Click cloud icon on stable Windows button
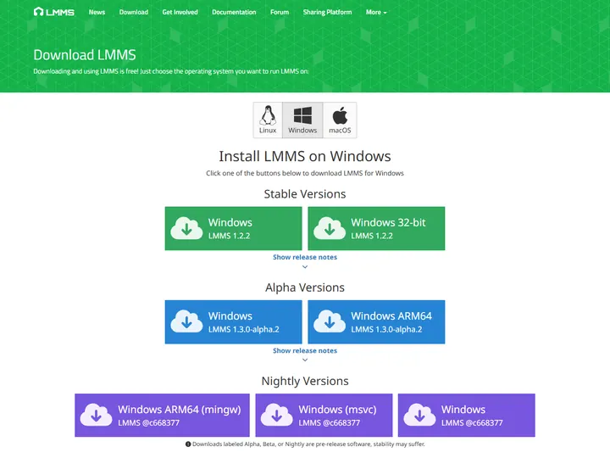The height and width of the screenshot is (458, 610). click(186, 228)
